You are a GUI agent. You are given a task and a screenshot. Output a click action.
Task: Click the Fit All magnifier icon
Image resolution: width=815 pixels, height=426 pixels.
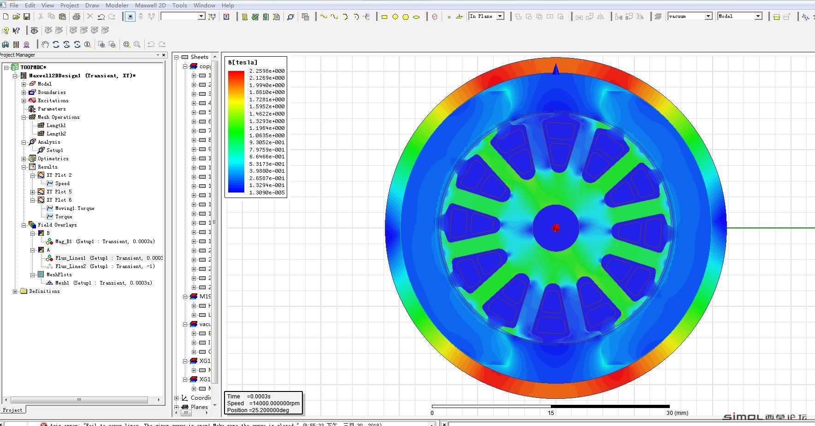pos(126,44)
